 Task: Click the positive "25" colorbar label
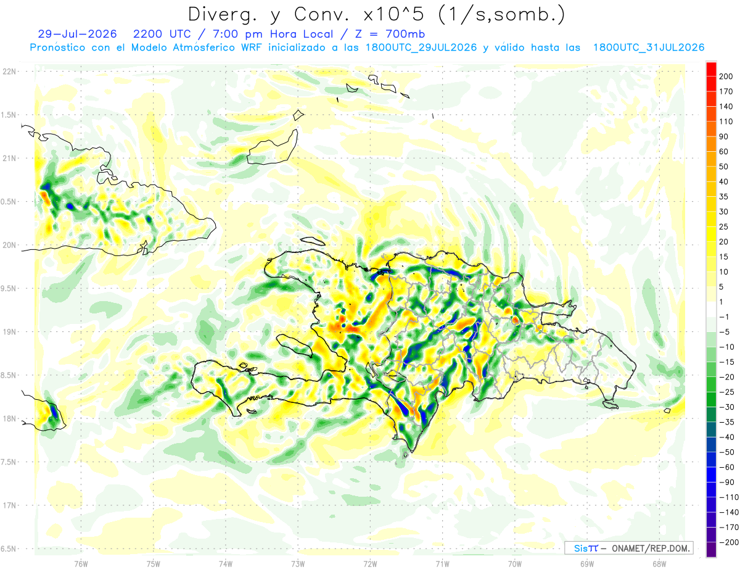(x=725, y=226)
